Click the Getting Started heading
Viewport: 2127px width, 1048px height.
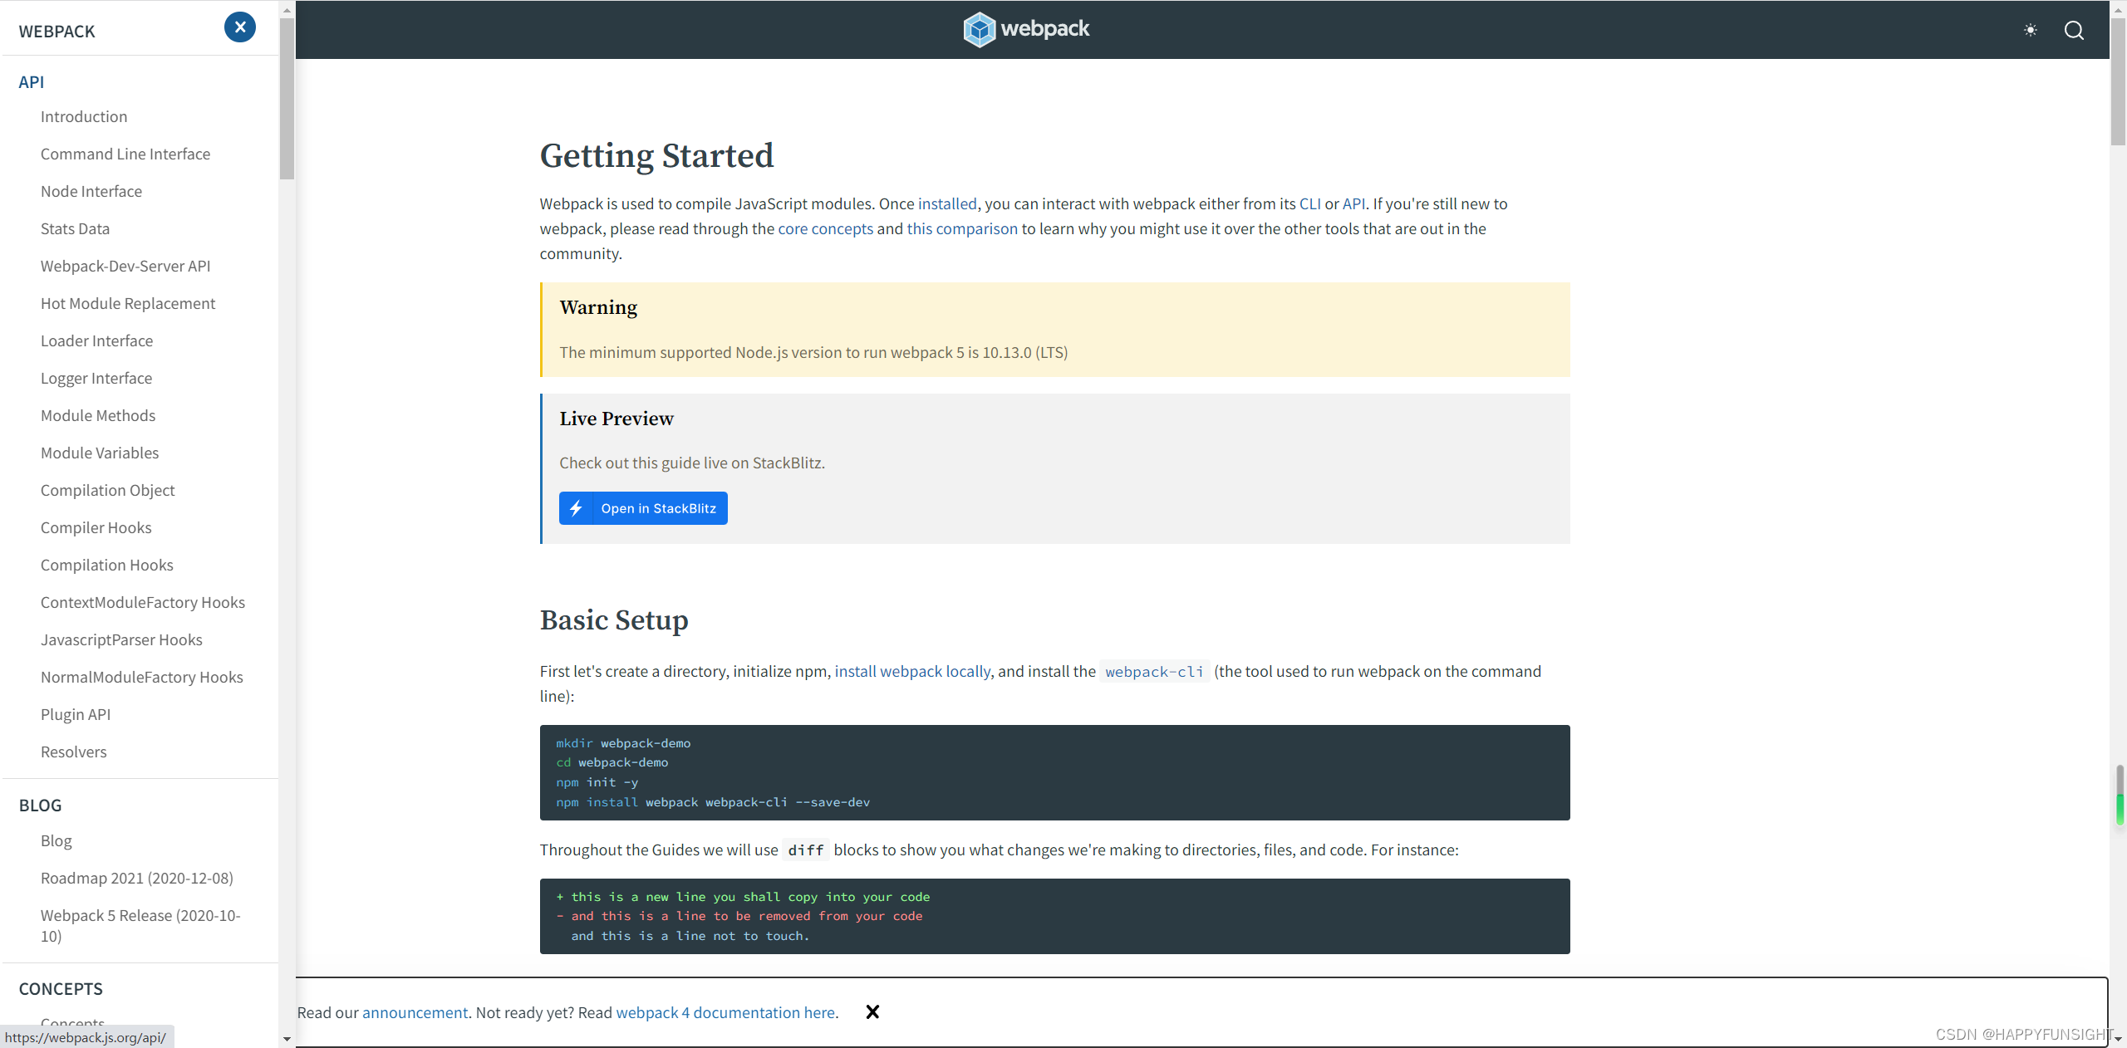coord(656,155)
